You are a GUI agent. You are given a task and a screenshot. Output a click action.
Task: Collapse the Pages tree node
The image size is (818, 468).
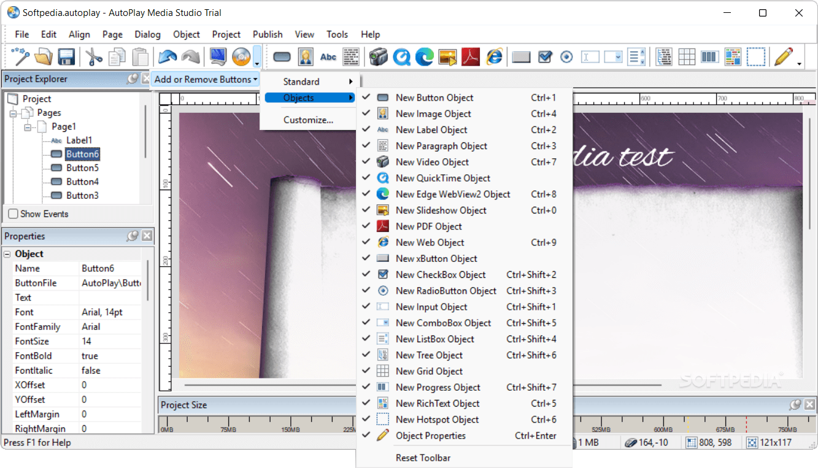[x=14, y=113]
